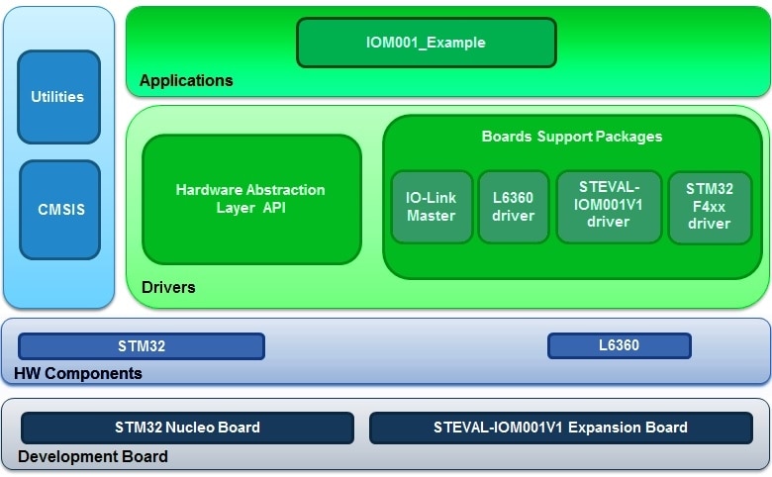Click the L6360 driver block

tap(513, 207)
